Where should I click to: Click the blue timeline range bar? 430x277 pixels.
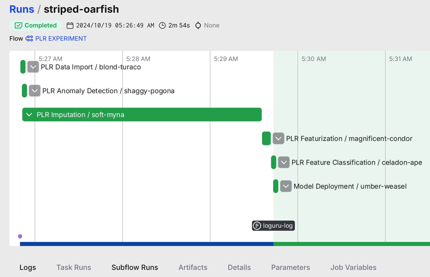coord(147,244)
